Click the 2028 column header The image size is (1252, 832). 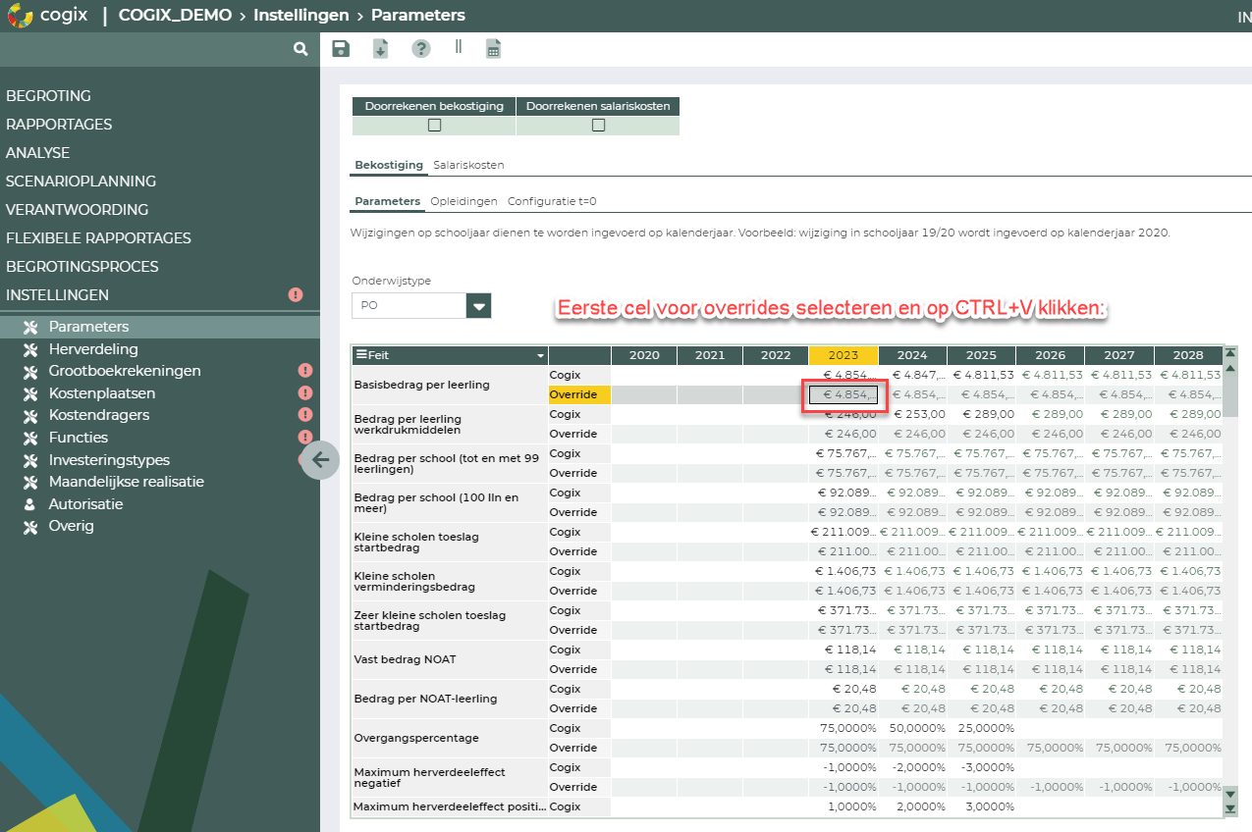(x=1188, y=355)
